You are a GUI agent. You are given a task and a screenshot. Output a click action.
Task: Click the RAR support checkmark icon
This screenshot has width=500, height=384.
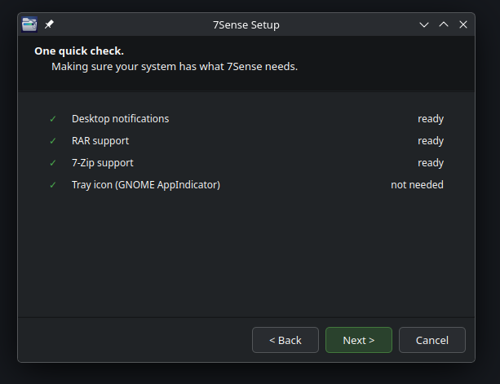(53, 141)
